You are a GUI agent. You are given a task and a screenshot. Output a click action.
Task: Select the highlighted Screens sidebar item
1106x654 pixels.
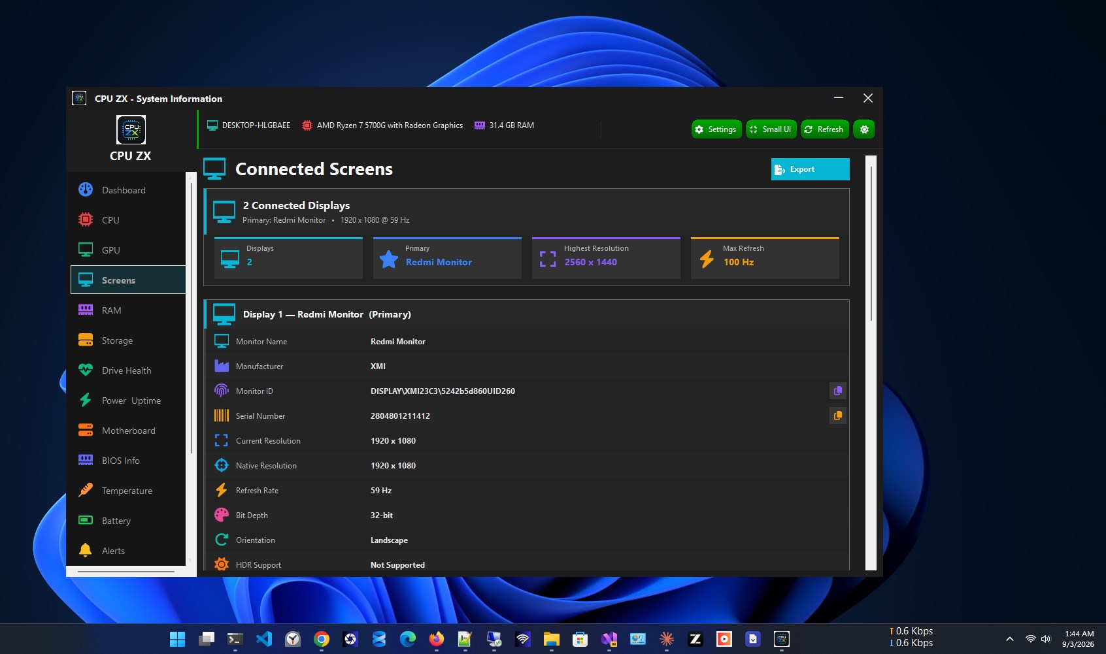[x=128, y=280]
